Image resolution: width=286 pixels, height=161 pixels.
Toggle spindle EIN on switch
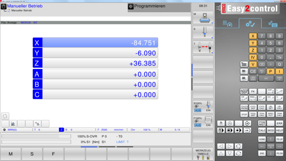(208, 110)
